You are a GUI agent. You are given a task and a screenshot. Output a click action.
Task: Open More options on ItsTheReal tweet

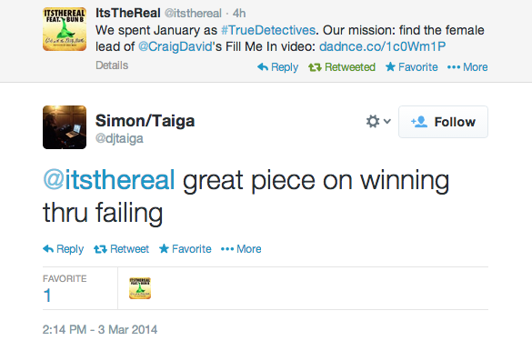[467, 67]
